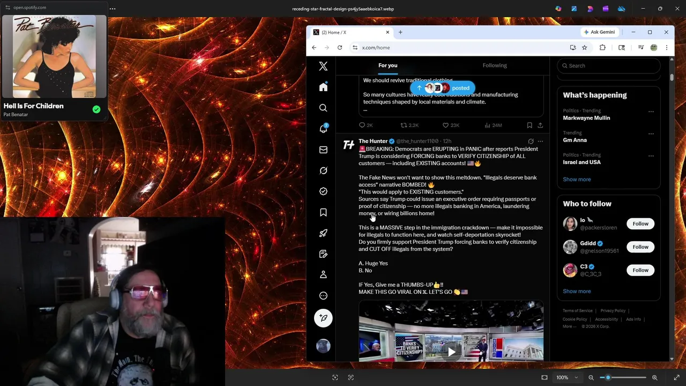Image resolution: width=686 pixels, height=386 pixels.
Task: Open zoom percentage dropdown in Photos viewer
Action: pos(568,377)
